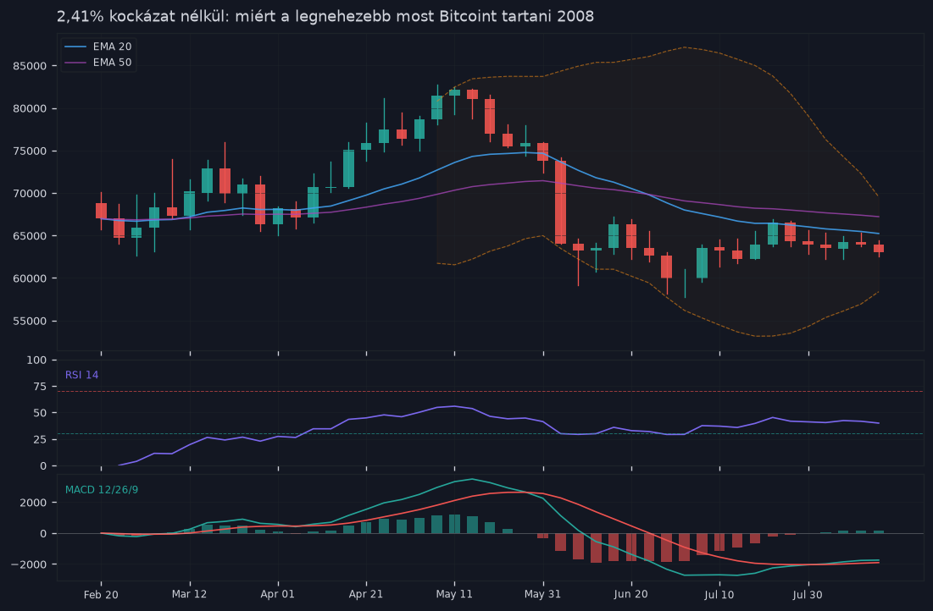Click the purple EMA 50 legend line swatch
The height and width of the screenshot is (611, 933).
point(75,63)
